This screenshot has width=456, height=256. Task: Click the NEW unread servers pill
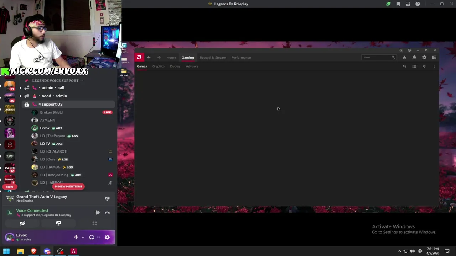(10, 187)
